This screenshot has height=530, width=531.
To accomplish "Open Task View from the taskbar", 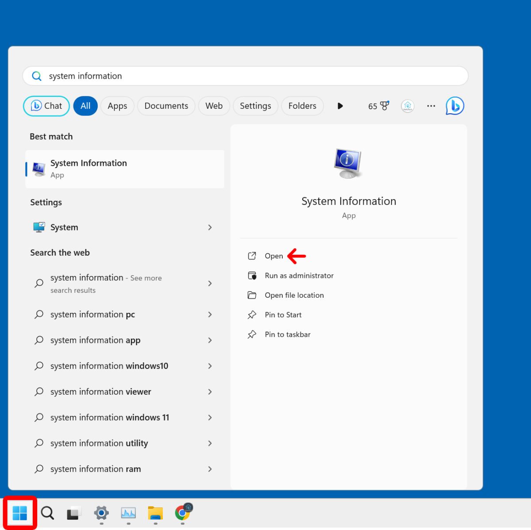I will pos(74,513).
